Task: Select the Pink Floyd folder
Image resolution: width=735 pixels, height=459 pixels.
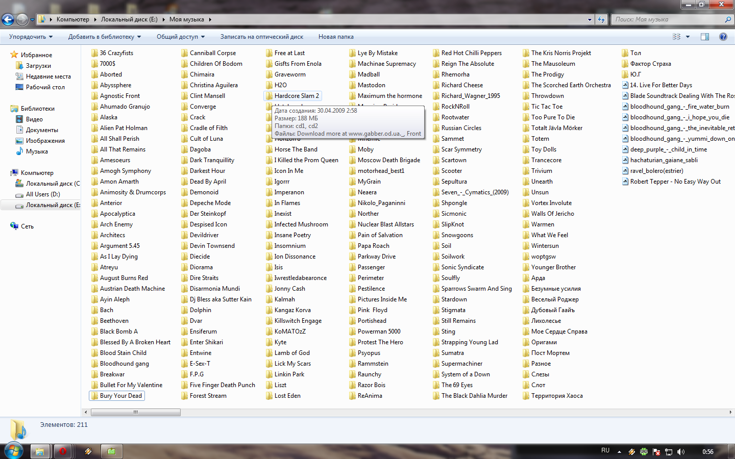Action: pos(369,310)
